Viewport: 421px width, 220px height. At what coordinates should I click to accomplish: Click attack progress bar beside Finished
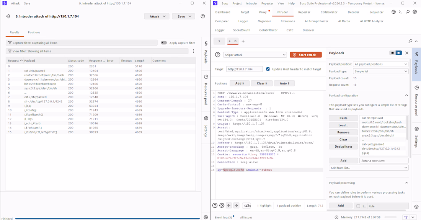108,218
